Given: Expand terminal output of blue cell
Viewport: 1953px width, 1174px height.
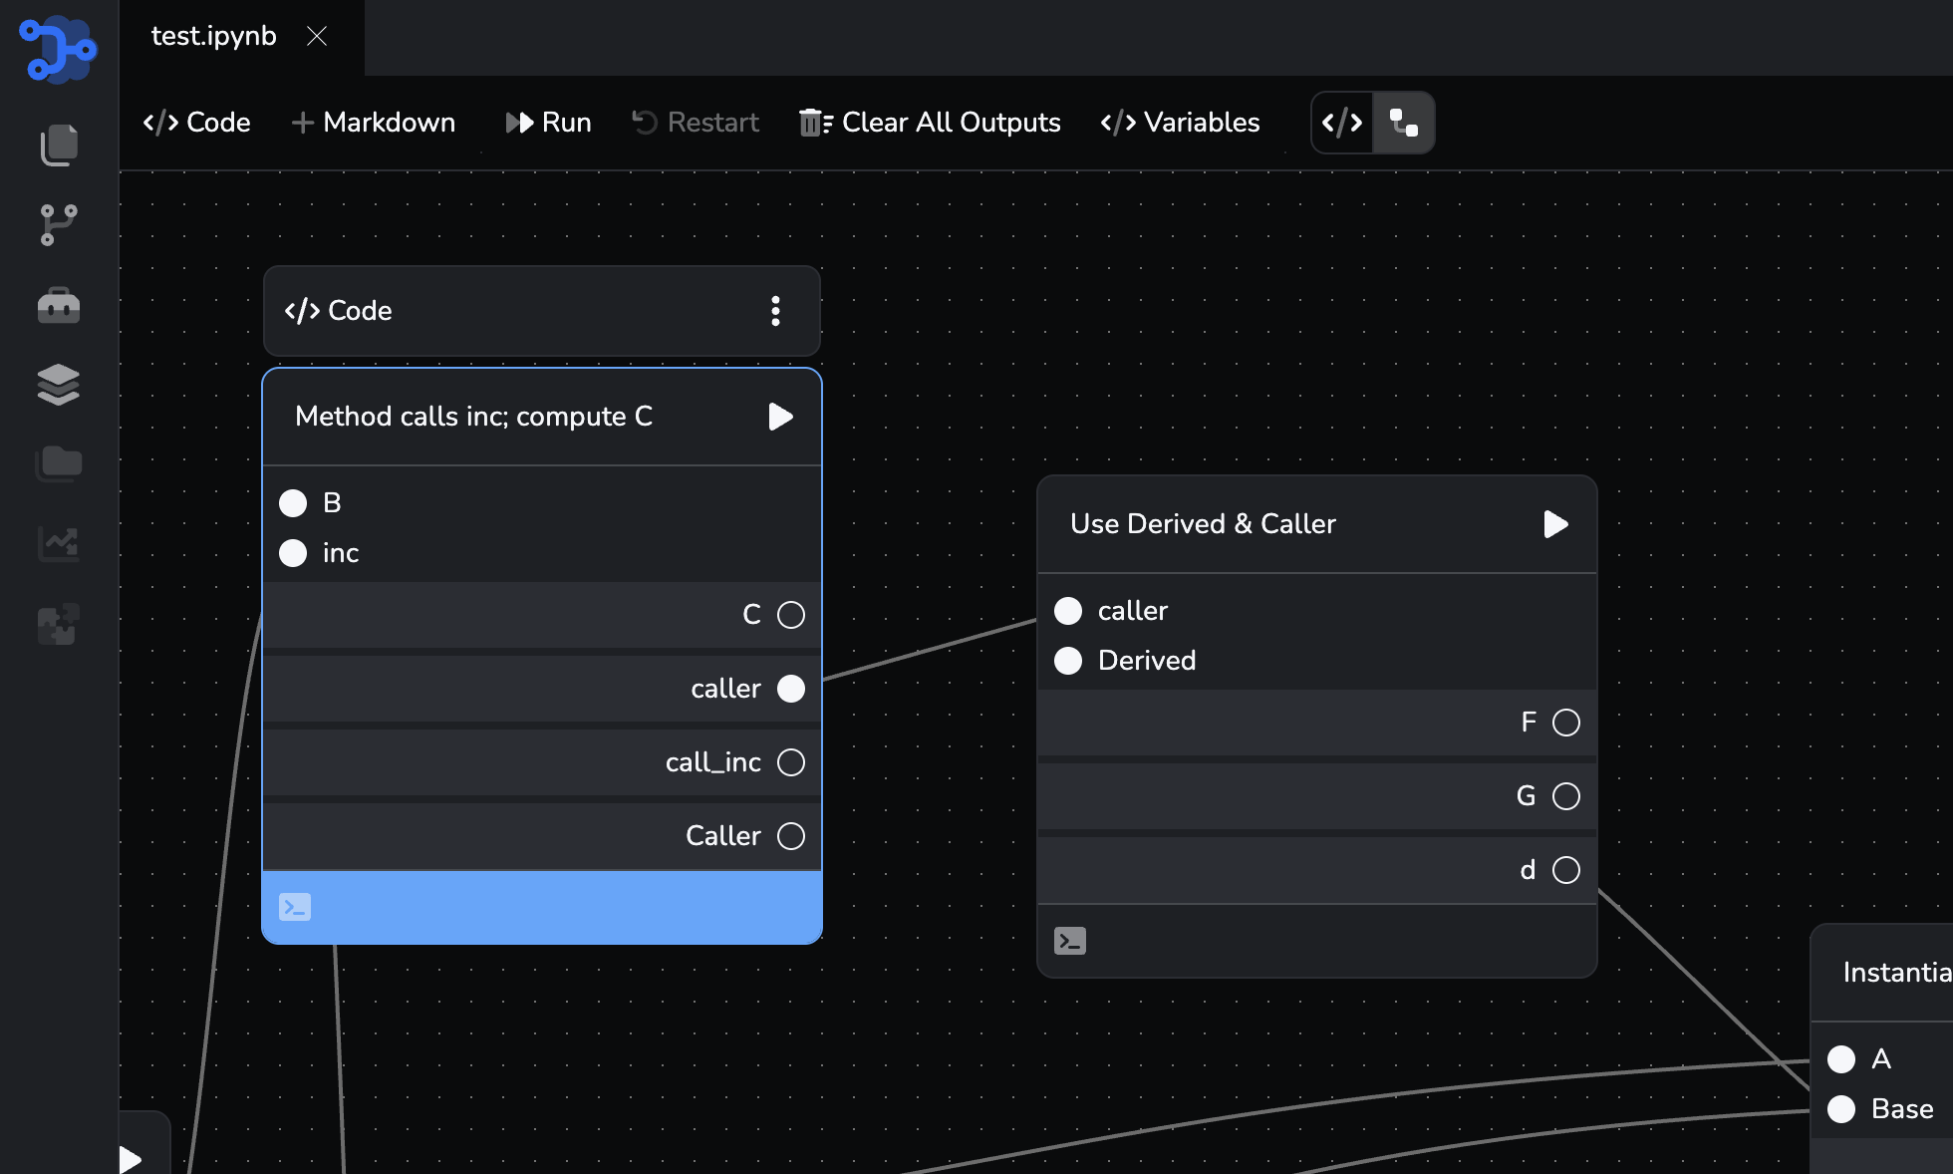Looking at the screenshot, I should coord(295,907).
